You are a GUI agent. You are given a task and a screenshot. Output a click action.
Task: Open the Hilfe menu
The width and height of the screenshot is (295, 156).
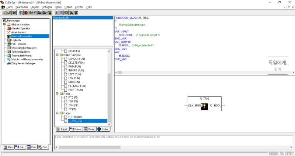[x=89, y=7]
